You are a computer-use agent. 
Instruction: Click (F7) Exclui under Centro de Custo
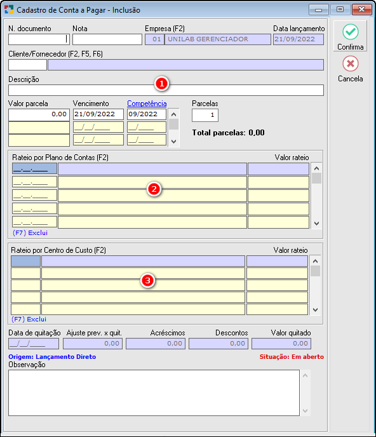click(29, 319)
